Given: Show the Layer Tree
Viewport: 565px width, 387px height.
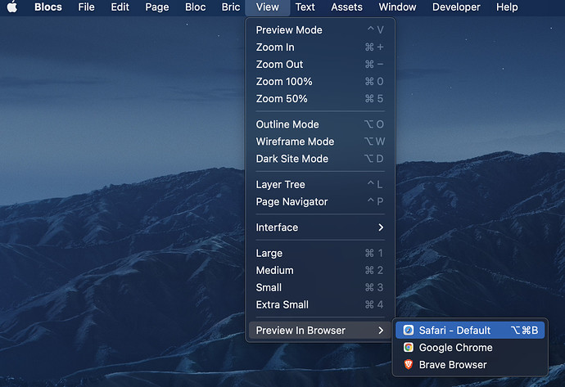Looking at the screenshot, I should point(320,184).
